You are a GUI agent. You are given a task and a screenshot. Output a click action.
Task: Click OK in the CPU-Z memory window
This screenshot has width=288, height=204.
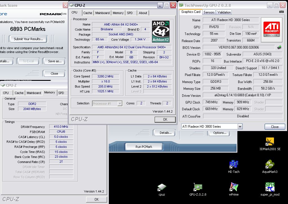[97, 200]
